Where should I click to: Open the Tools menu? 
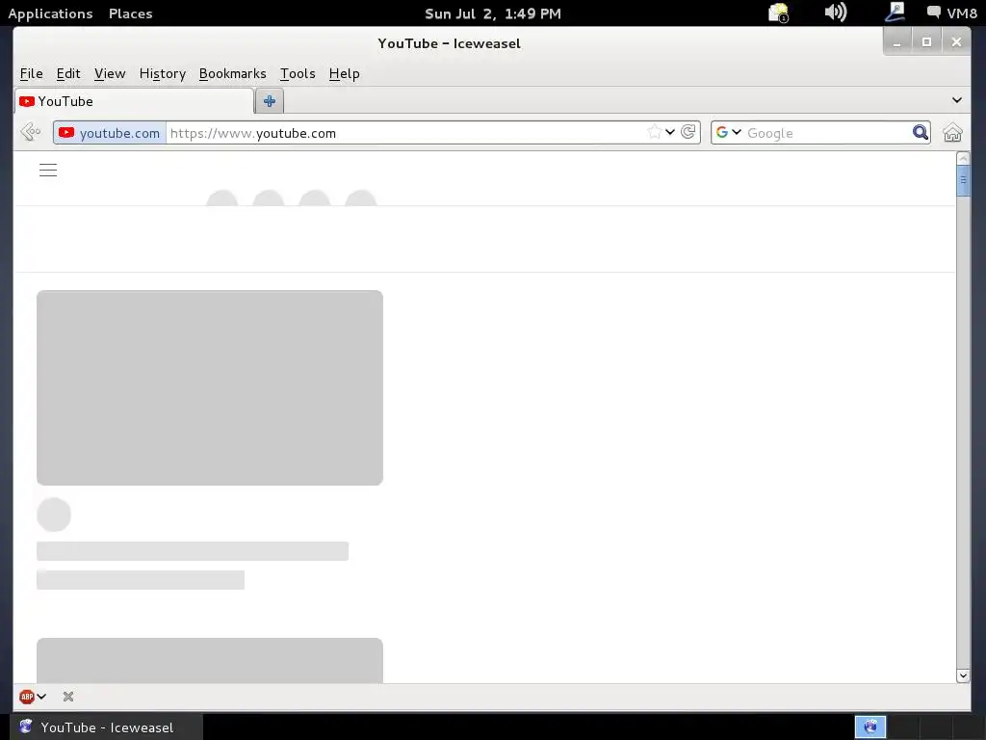[298, 73]
